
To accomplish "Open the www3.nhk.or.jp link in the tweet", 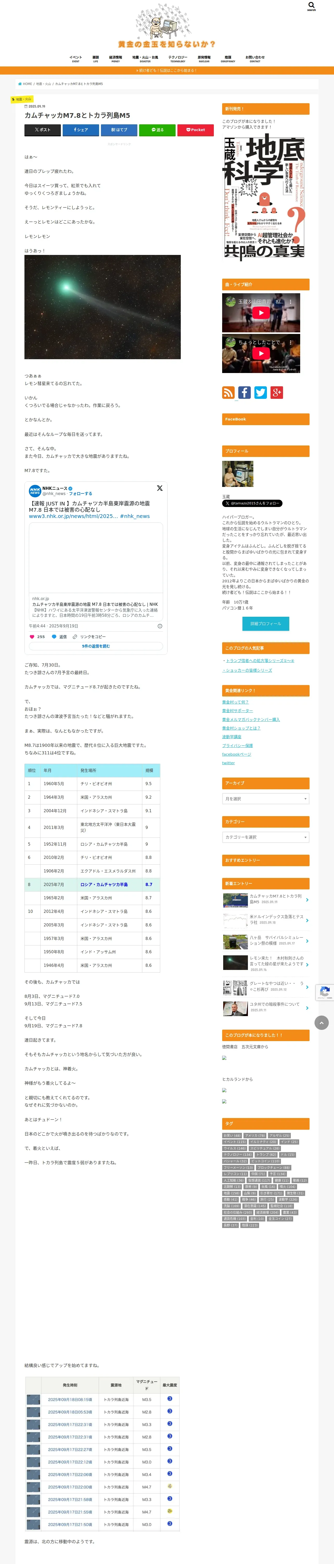I will click(x=73, y=516).
